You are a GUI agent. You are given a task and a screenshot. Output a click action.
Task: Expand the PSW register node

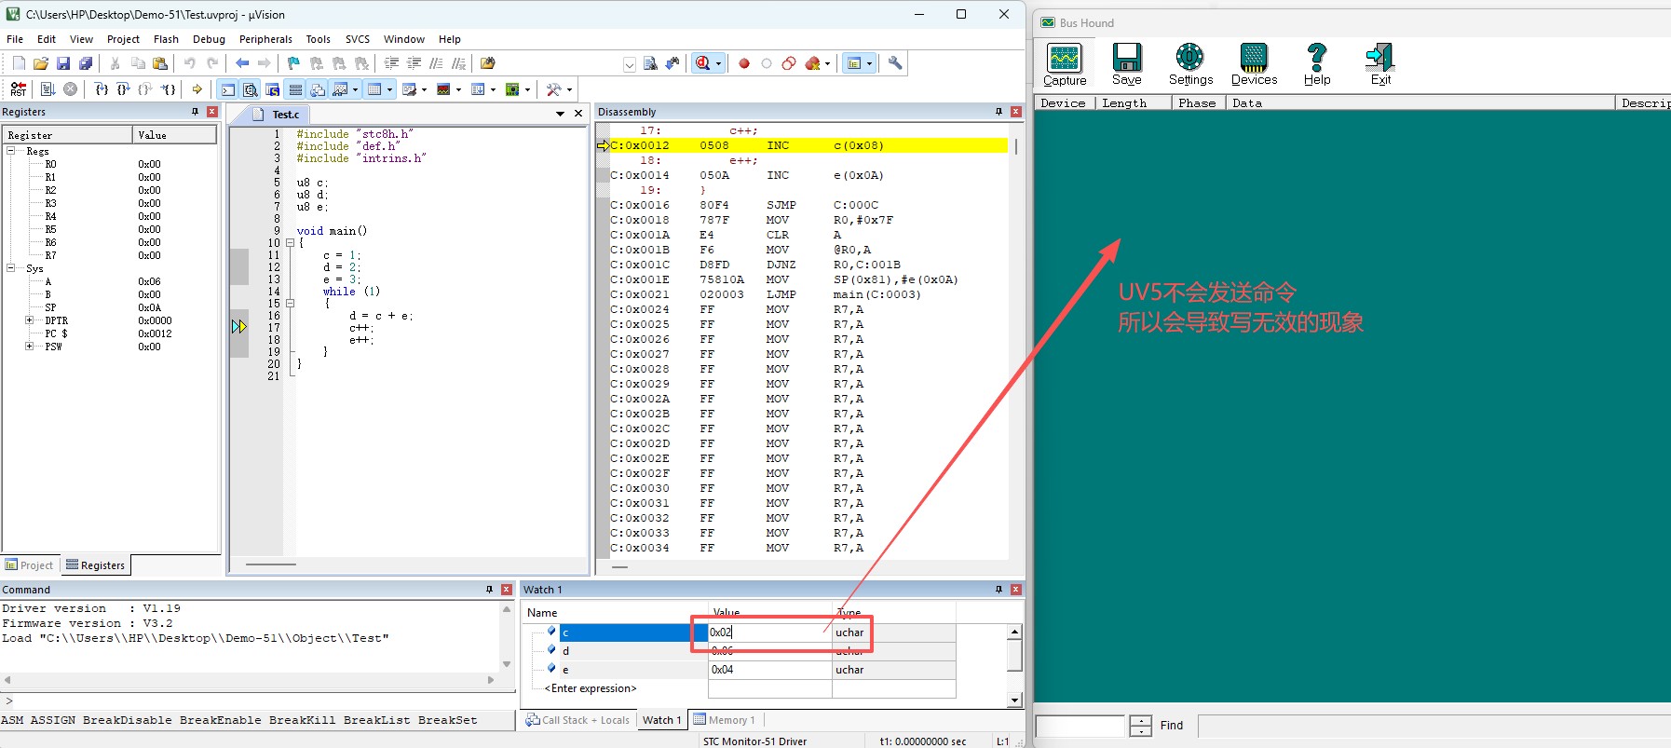click(x=30, y=347)
